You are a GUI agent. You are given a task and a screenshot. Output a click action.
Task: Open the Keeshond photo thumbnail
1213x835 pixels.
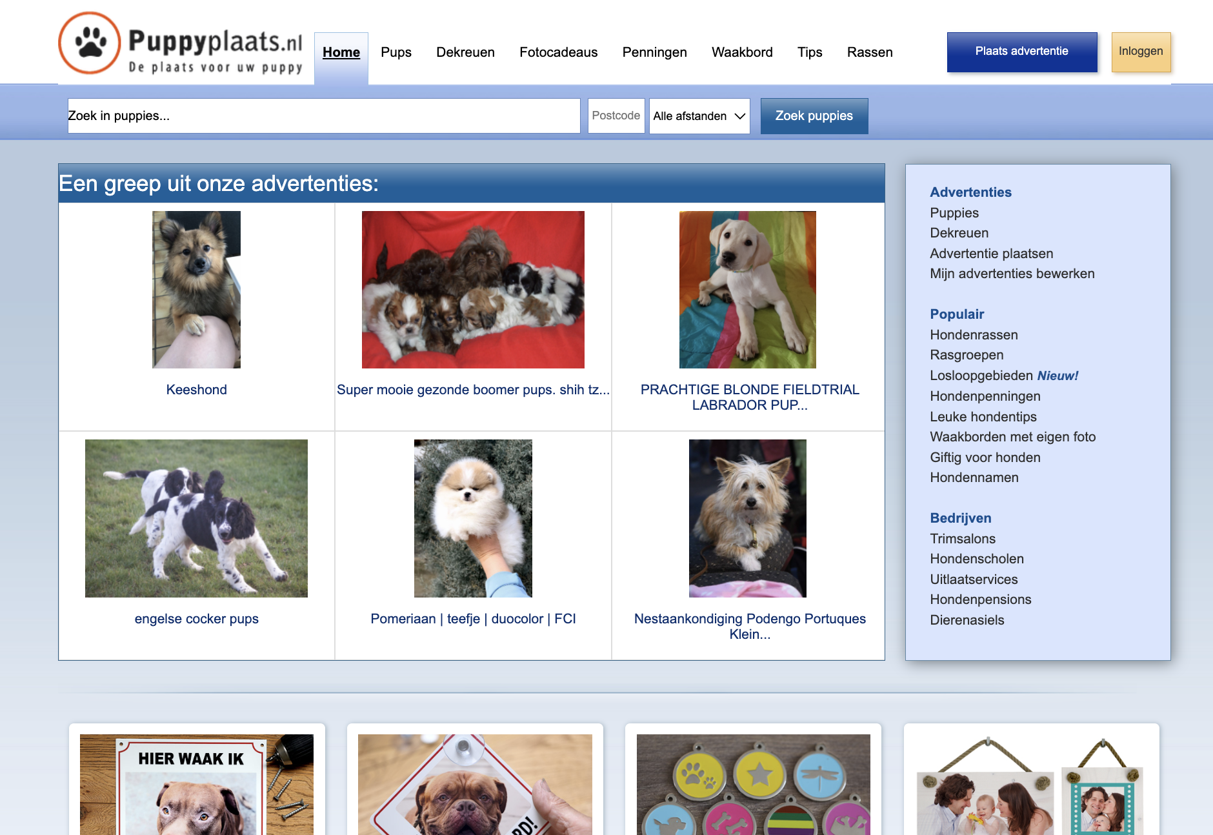196,290
